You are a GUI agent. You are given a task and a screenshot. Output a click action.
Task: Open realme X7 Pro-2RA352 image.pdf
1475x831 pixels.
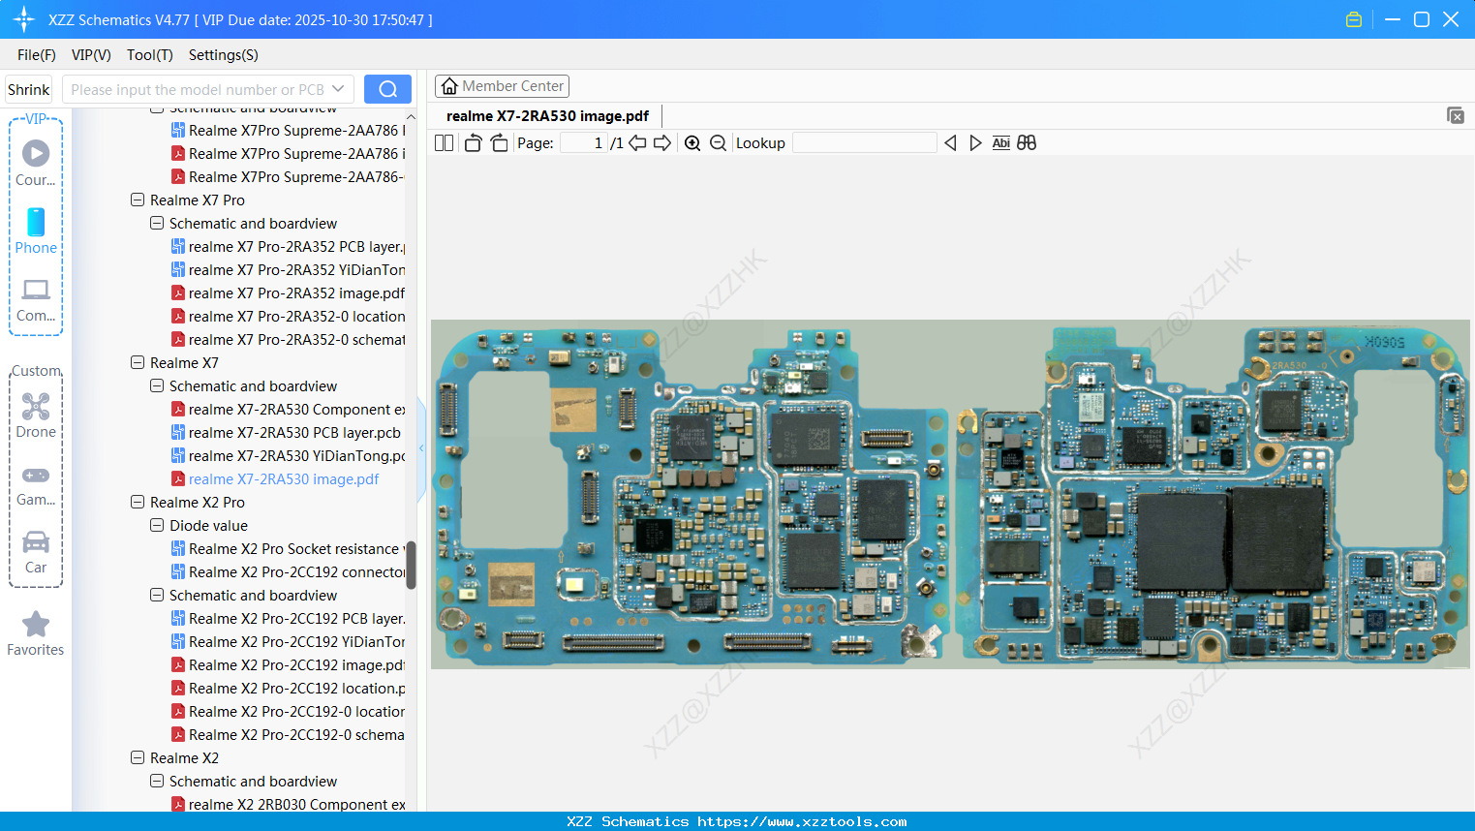(x=288, y=293)
